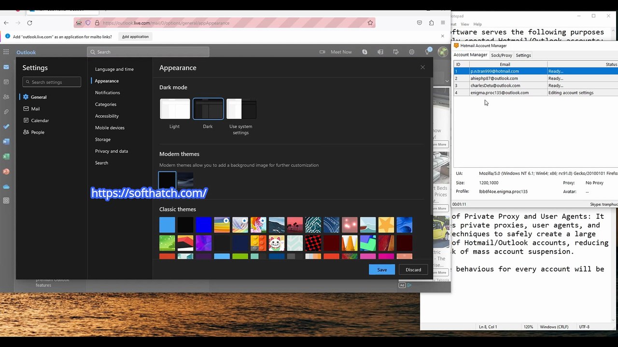Bookmark this page with the star

(370, 23)
